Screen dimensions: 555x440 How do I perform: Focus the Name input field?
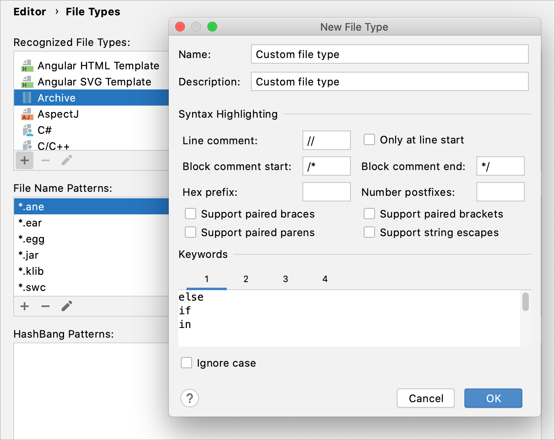point(389,54)
